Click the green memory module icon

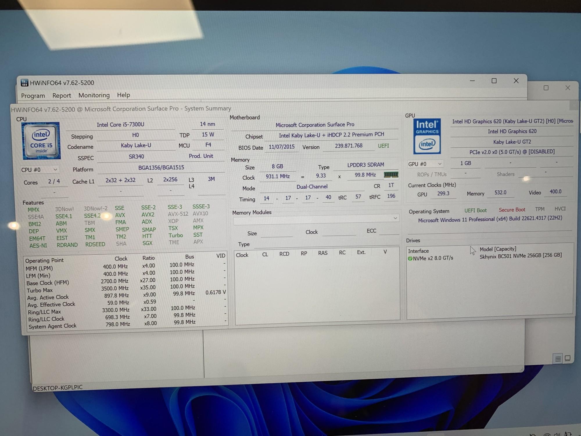pyautogui.click(x=391, y=174)
